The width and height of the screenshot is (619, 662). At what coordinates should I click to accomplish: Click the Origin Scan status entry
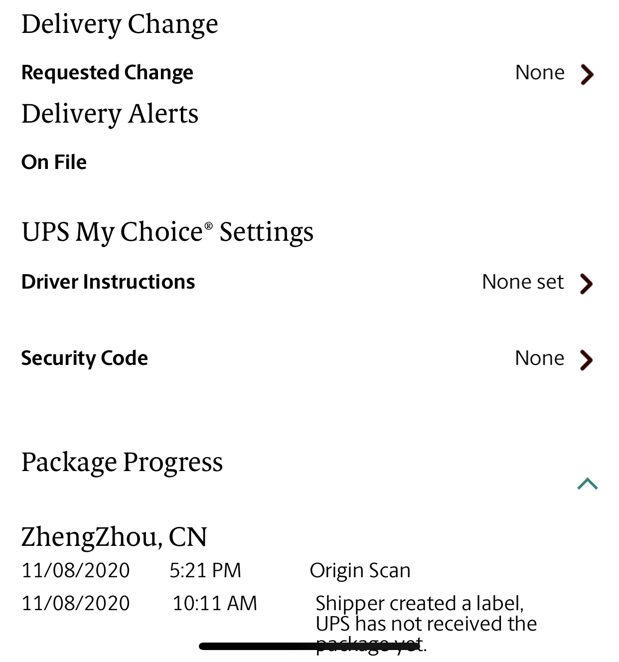pos(360,571)
